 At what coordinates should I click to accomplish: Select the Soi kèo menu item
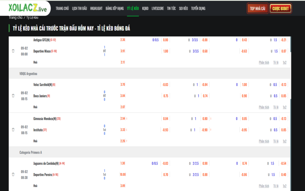tap(183, 8)
